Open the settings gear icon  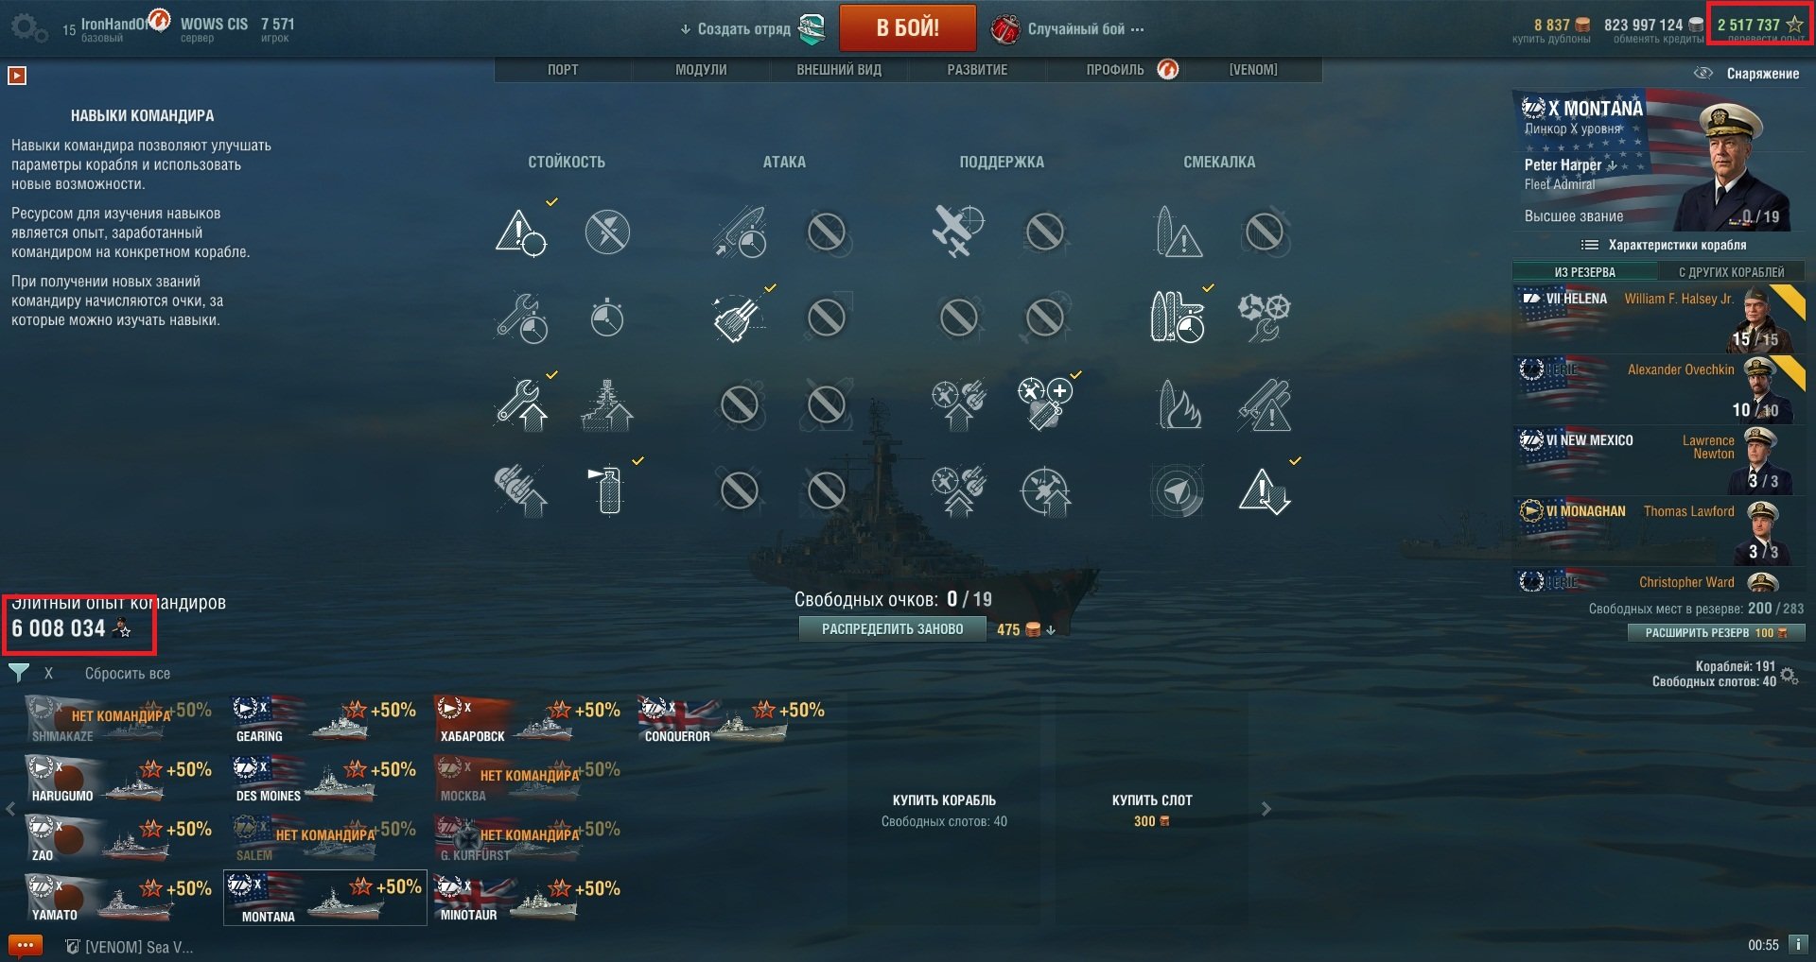[28, 28]
